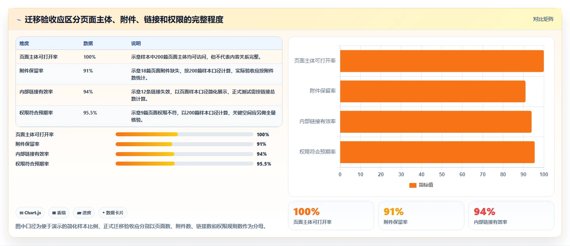Image resolution: width=570 pixels, height=246 pixels.
Task: Click the 91% value in the table
Action: tap(88, 71)
